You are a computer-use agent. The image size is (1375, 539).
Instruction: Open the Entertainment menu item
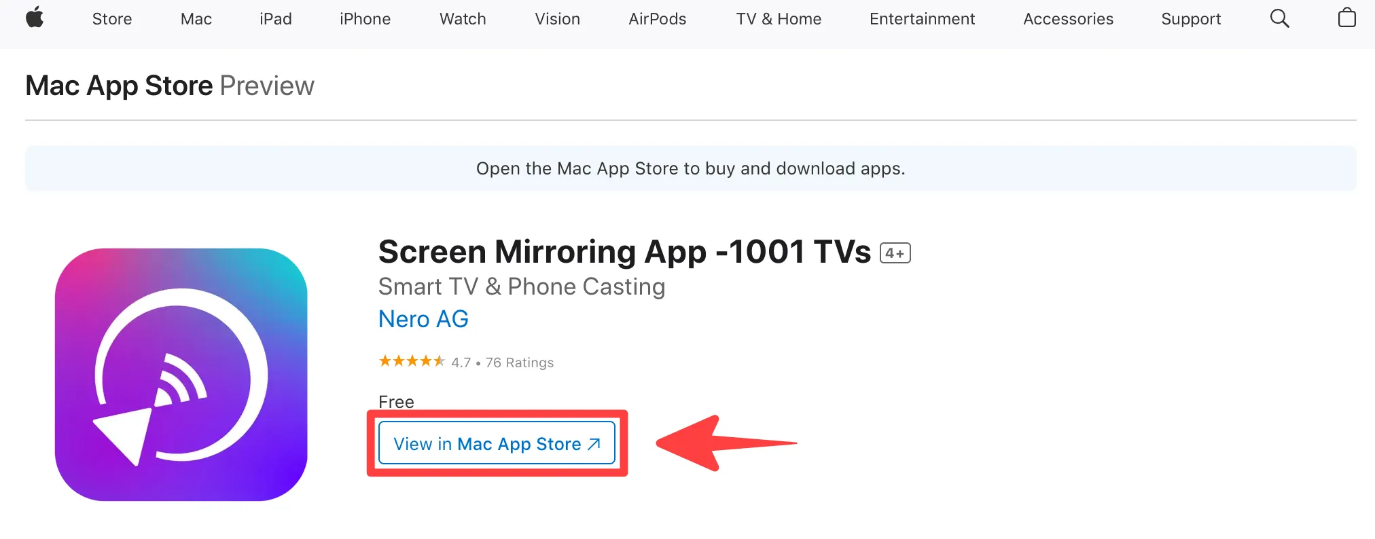click(x=922, y=19)
